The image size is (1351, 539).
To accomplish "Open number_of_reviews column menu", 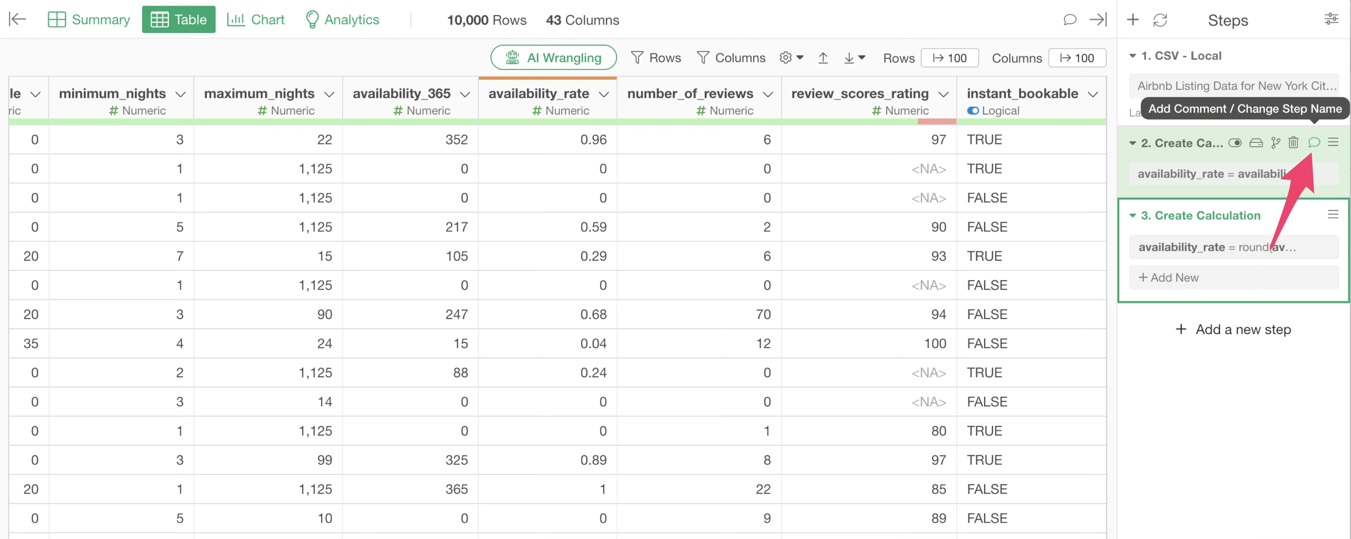I will tap(768, 94).
